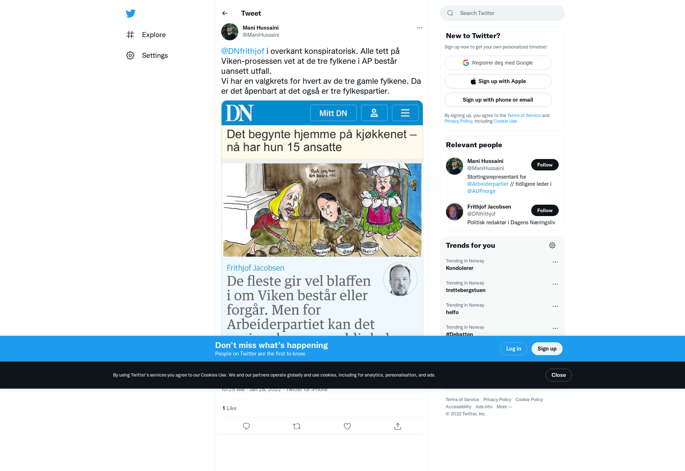Open the tweet's three-dot more menu
The image size is (685, 471).
tap(420, 28)
